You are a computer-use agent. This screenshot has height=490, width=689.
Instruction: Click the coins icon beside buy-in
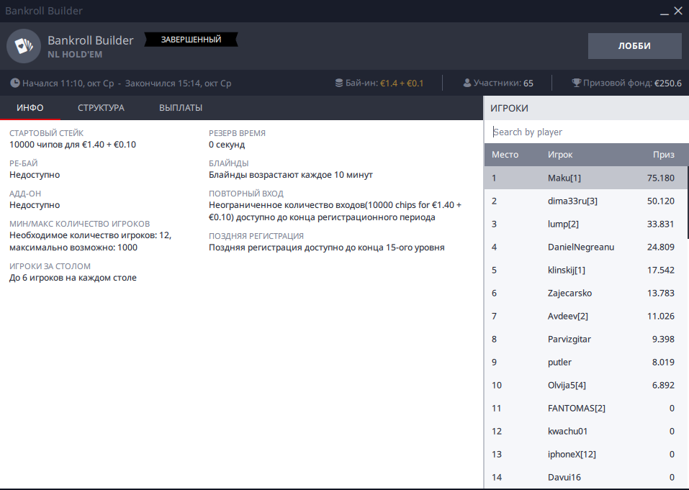339,83
